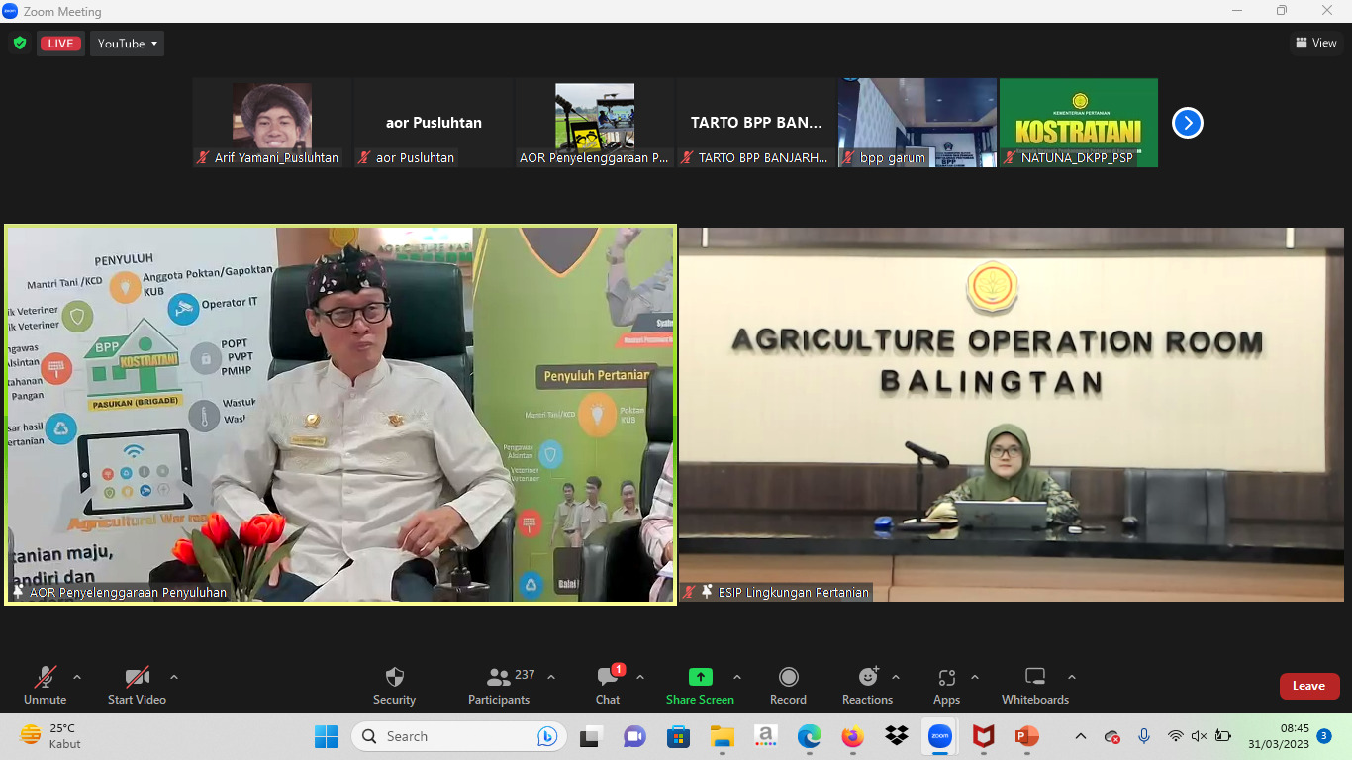Click the red LIVE indicator
The width and height of the screenshot is (1352, 760).
point(60,44)
